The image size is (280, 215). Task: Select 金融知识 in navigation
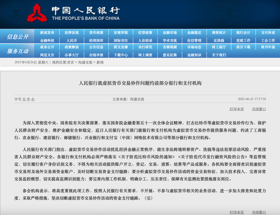(x=194, y=55)
